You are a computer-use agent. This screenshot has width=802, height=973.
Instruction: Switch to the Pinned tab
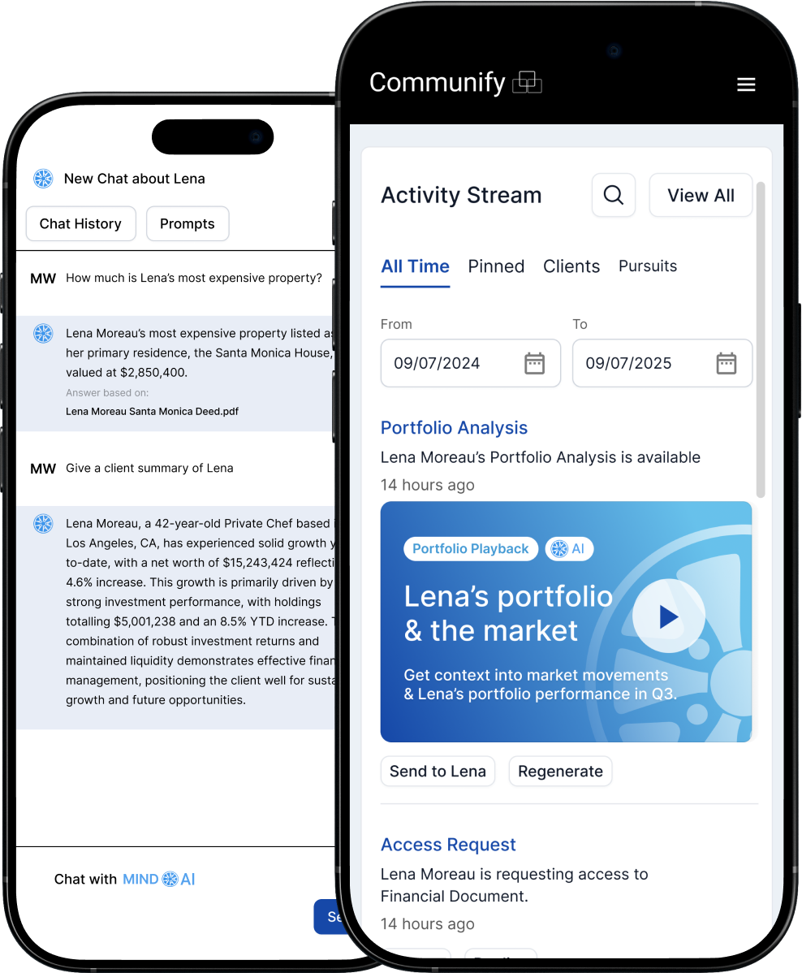tap(496, 266)
